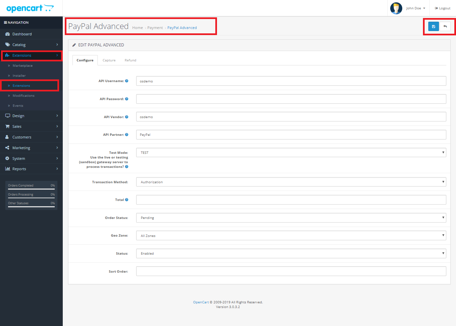
Task: Open the Test Mode dropdown
Action: tap(291, 152)
